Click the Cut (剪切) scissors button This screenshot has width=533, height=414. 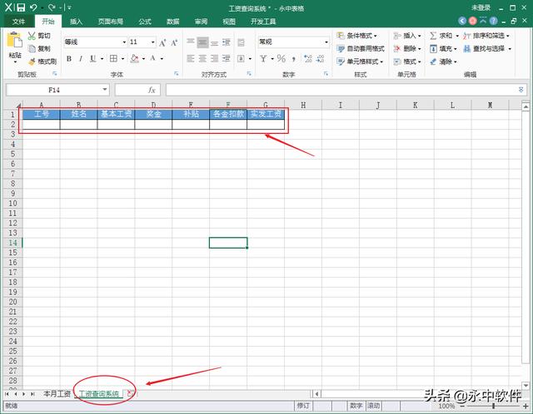click(39, 36)
